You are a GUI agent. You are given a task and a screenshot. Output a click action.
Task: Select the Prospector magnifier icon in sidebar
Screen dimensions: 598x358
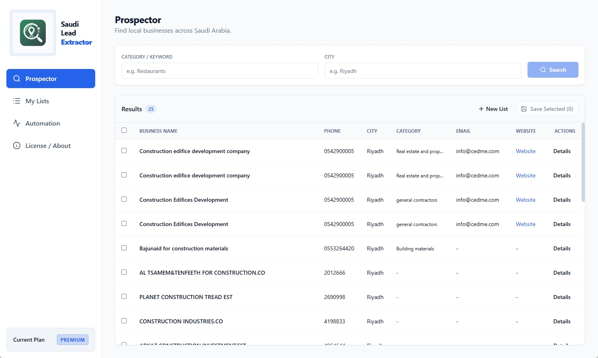tap(17, 79)
